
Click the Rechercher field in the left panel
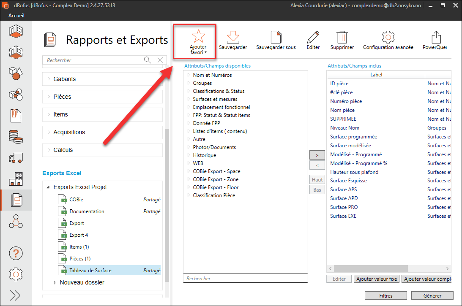click(x=94, y=60)
